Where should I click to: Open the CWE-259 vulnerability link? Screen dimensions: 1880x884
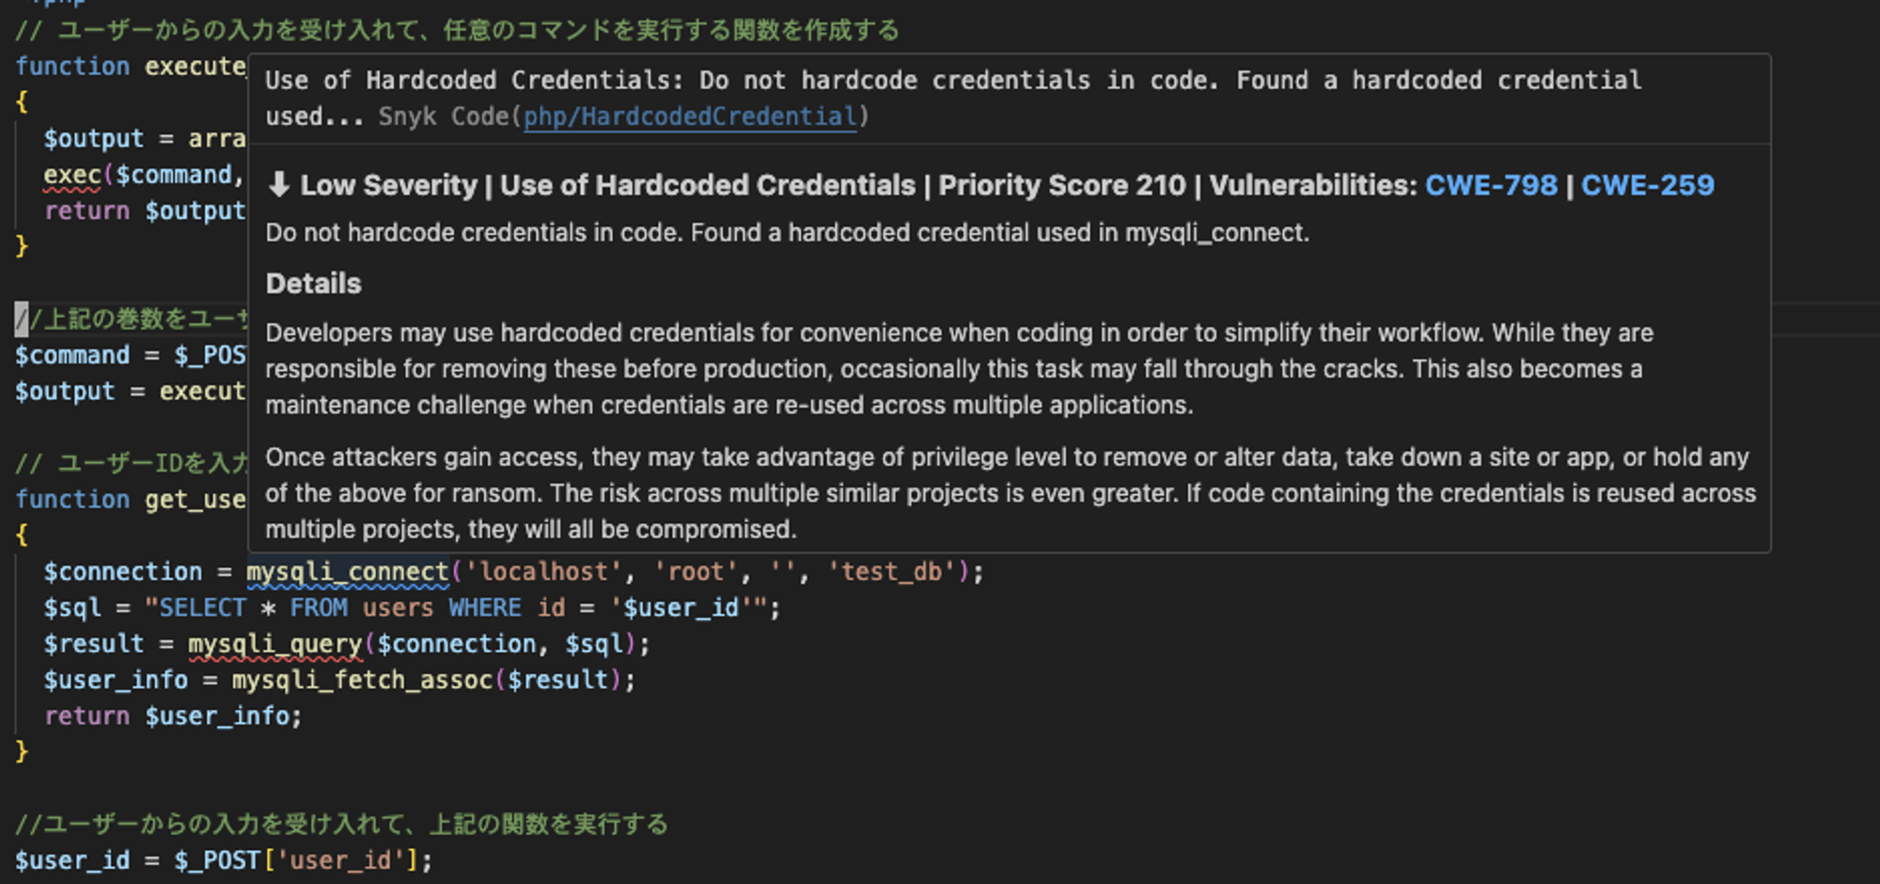[x=1647, y=185]
